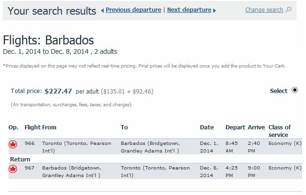Click the magnifying glass beside Change search

pos(288,9)
